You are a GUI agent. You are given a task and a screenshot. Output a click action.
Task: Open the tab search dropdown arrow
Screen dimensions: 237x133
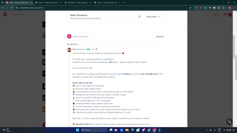click(2, 2)
